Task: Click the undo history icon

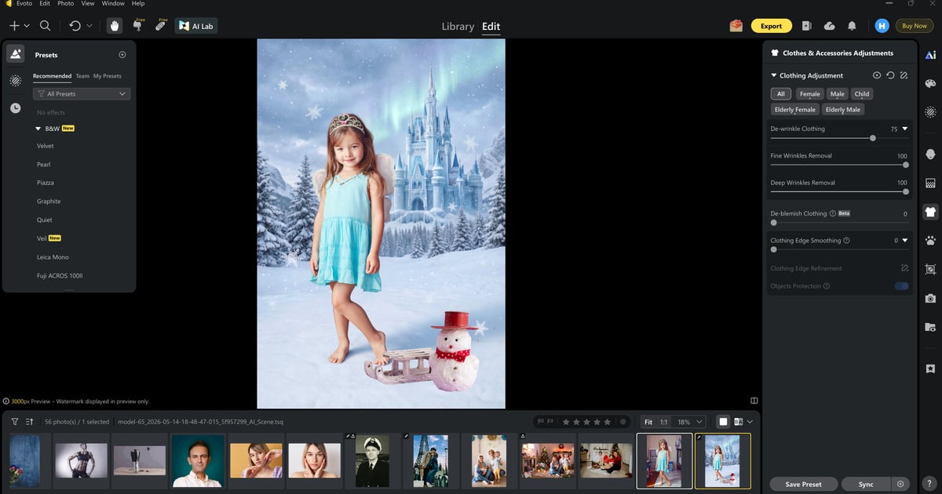Action: point(75,26)
